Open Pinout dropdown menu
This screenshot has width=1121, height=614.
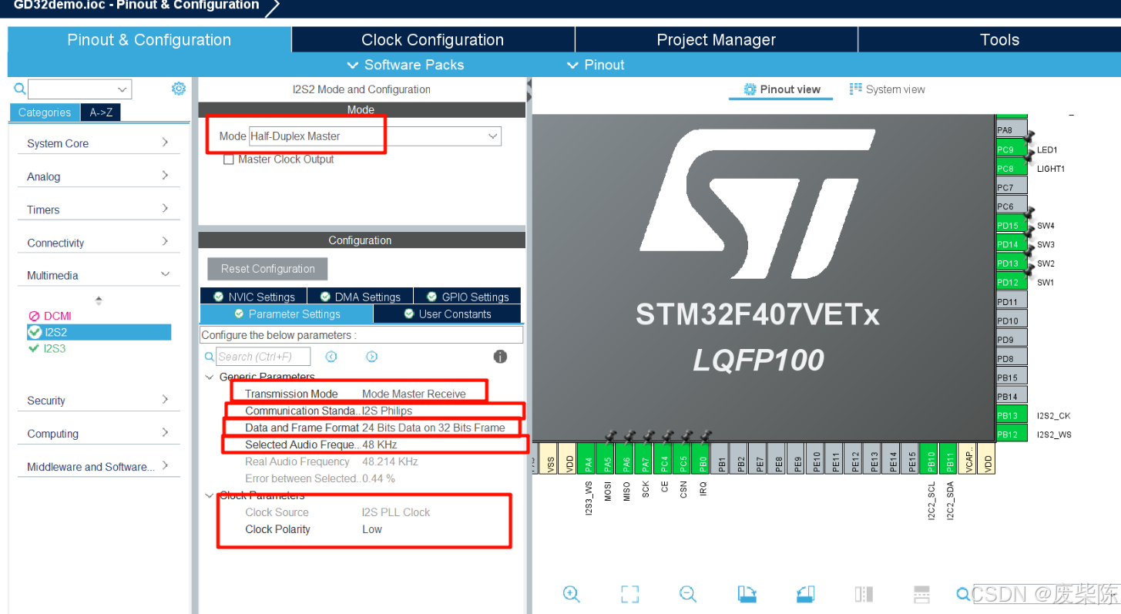click(596, 65)
